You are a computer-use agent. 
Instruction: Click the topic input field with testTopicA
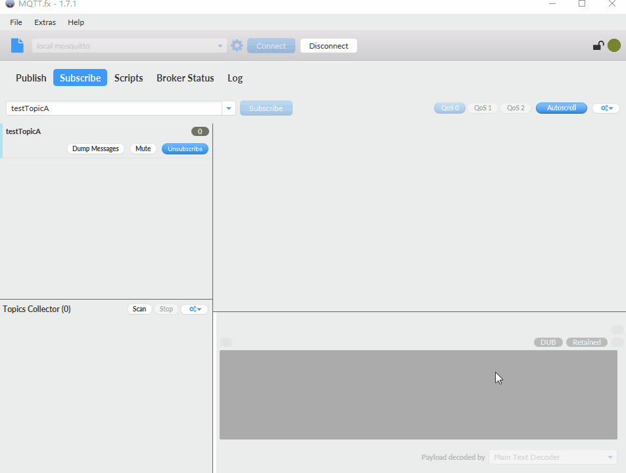(114, 108)
